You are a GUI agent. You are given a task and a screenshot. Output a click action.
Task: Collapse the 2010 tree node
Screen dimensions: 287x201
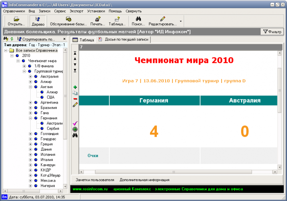point(12,55)
